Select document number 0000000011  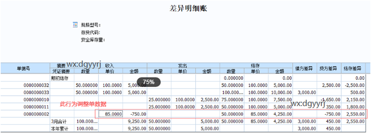coord(36,107)
